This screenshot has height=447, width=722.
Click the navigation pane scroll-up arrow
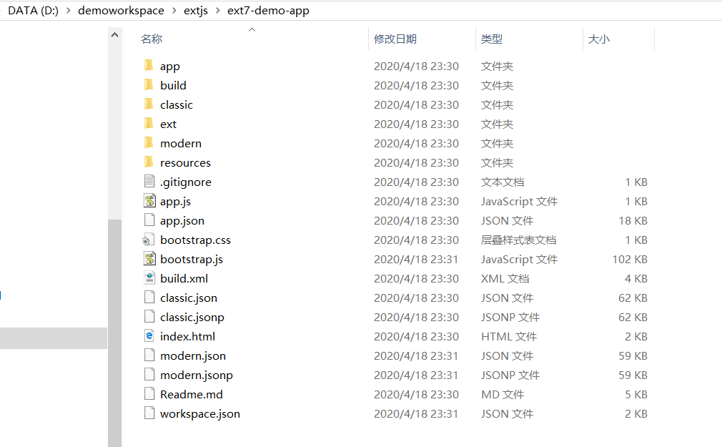(x=114, y=35)
